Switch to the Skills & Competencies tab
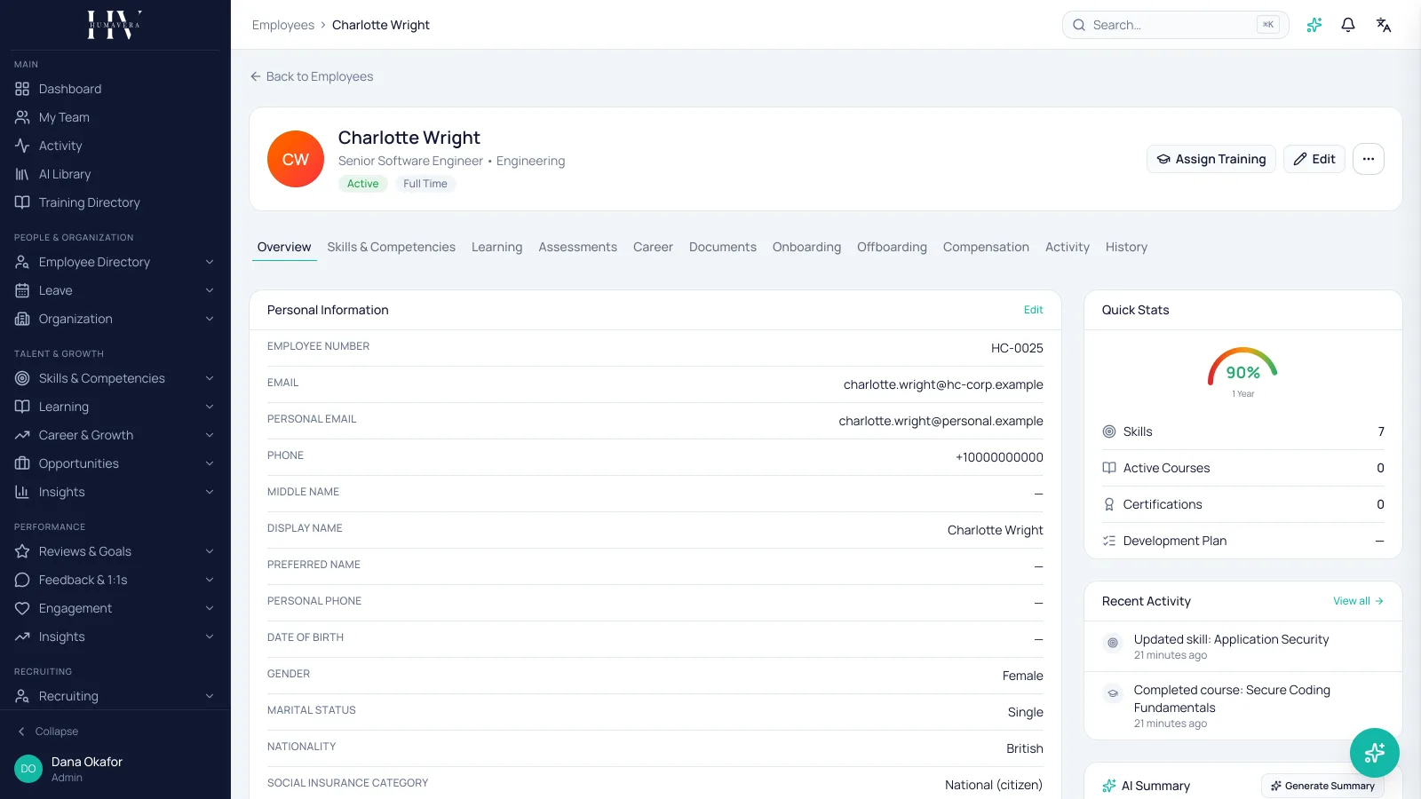 coord(391,247)
